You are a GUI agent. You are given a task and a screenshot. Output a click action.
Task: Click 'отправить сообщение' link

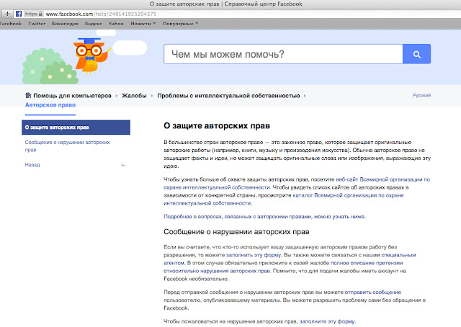pos(373,292)
